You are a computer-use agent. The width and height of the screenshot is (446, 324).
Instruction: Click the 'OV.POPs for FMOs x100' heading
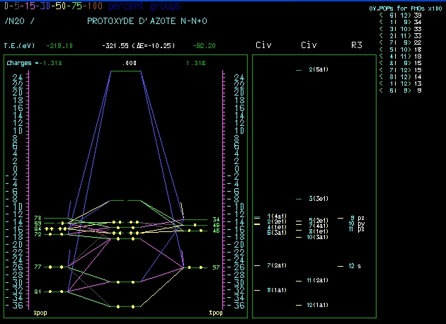point(406,8)
